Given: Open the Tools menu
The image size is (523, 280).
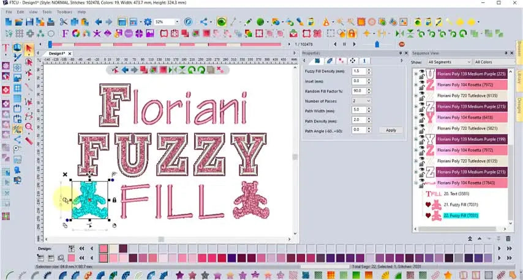Looking at the screenshot, I should click(x=47, y=12).
